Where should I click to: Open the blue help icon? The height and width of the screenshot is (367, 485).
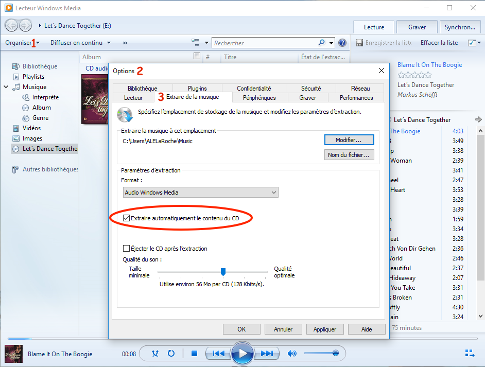pyautogui.click(x=342, y=43)
